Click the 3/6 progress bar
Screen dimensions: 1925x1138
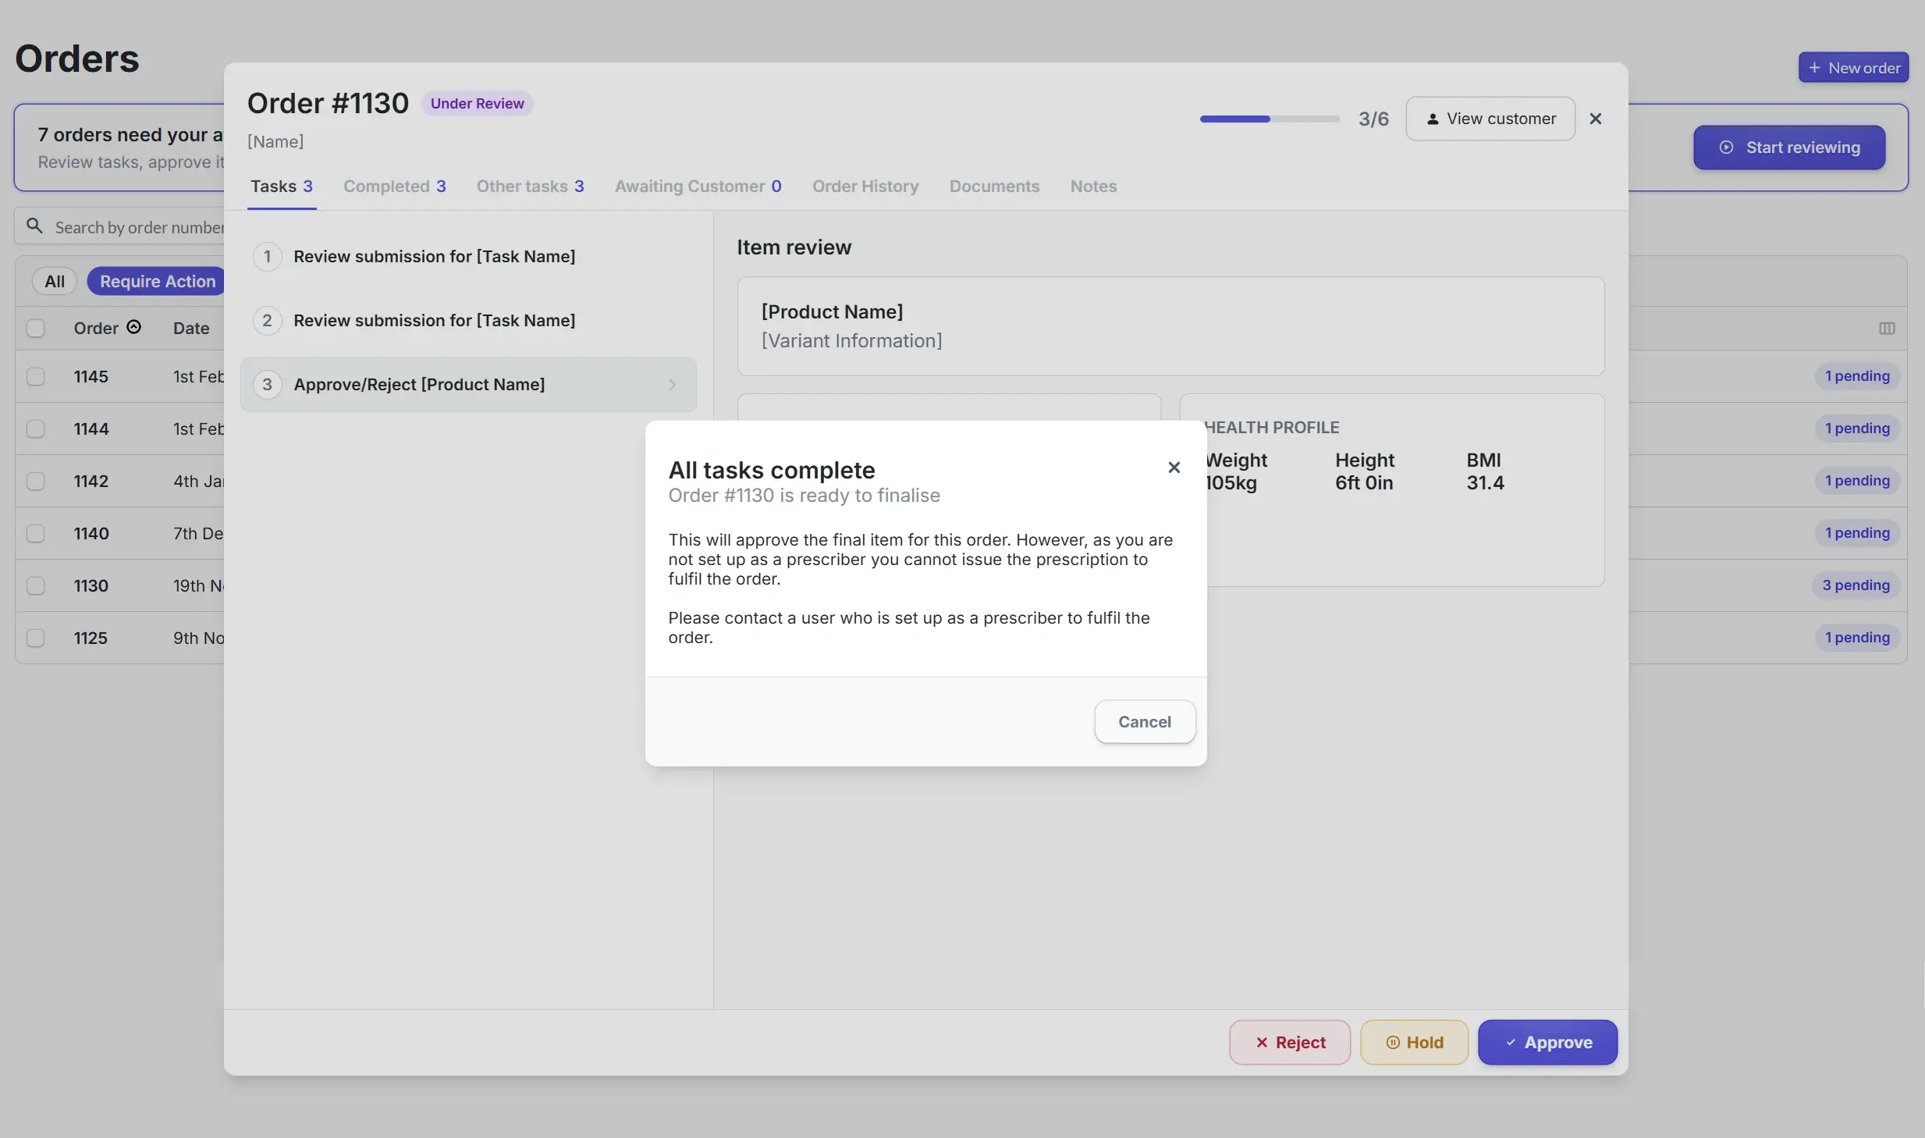point(1269,119)
